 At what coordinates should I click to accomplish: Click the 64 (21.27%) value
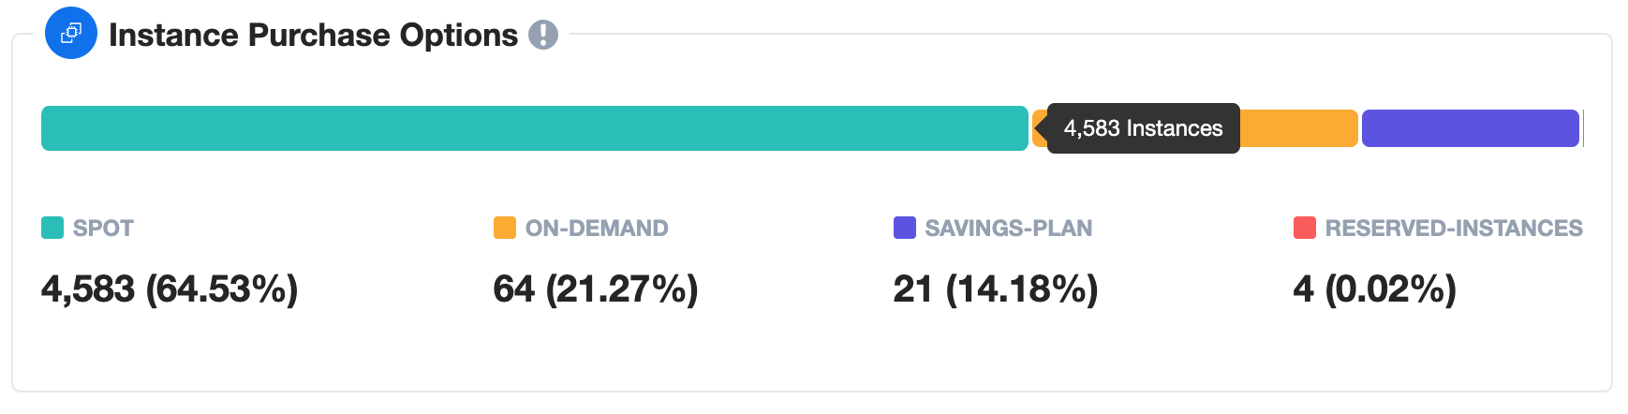596,288
